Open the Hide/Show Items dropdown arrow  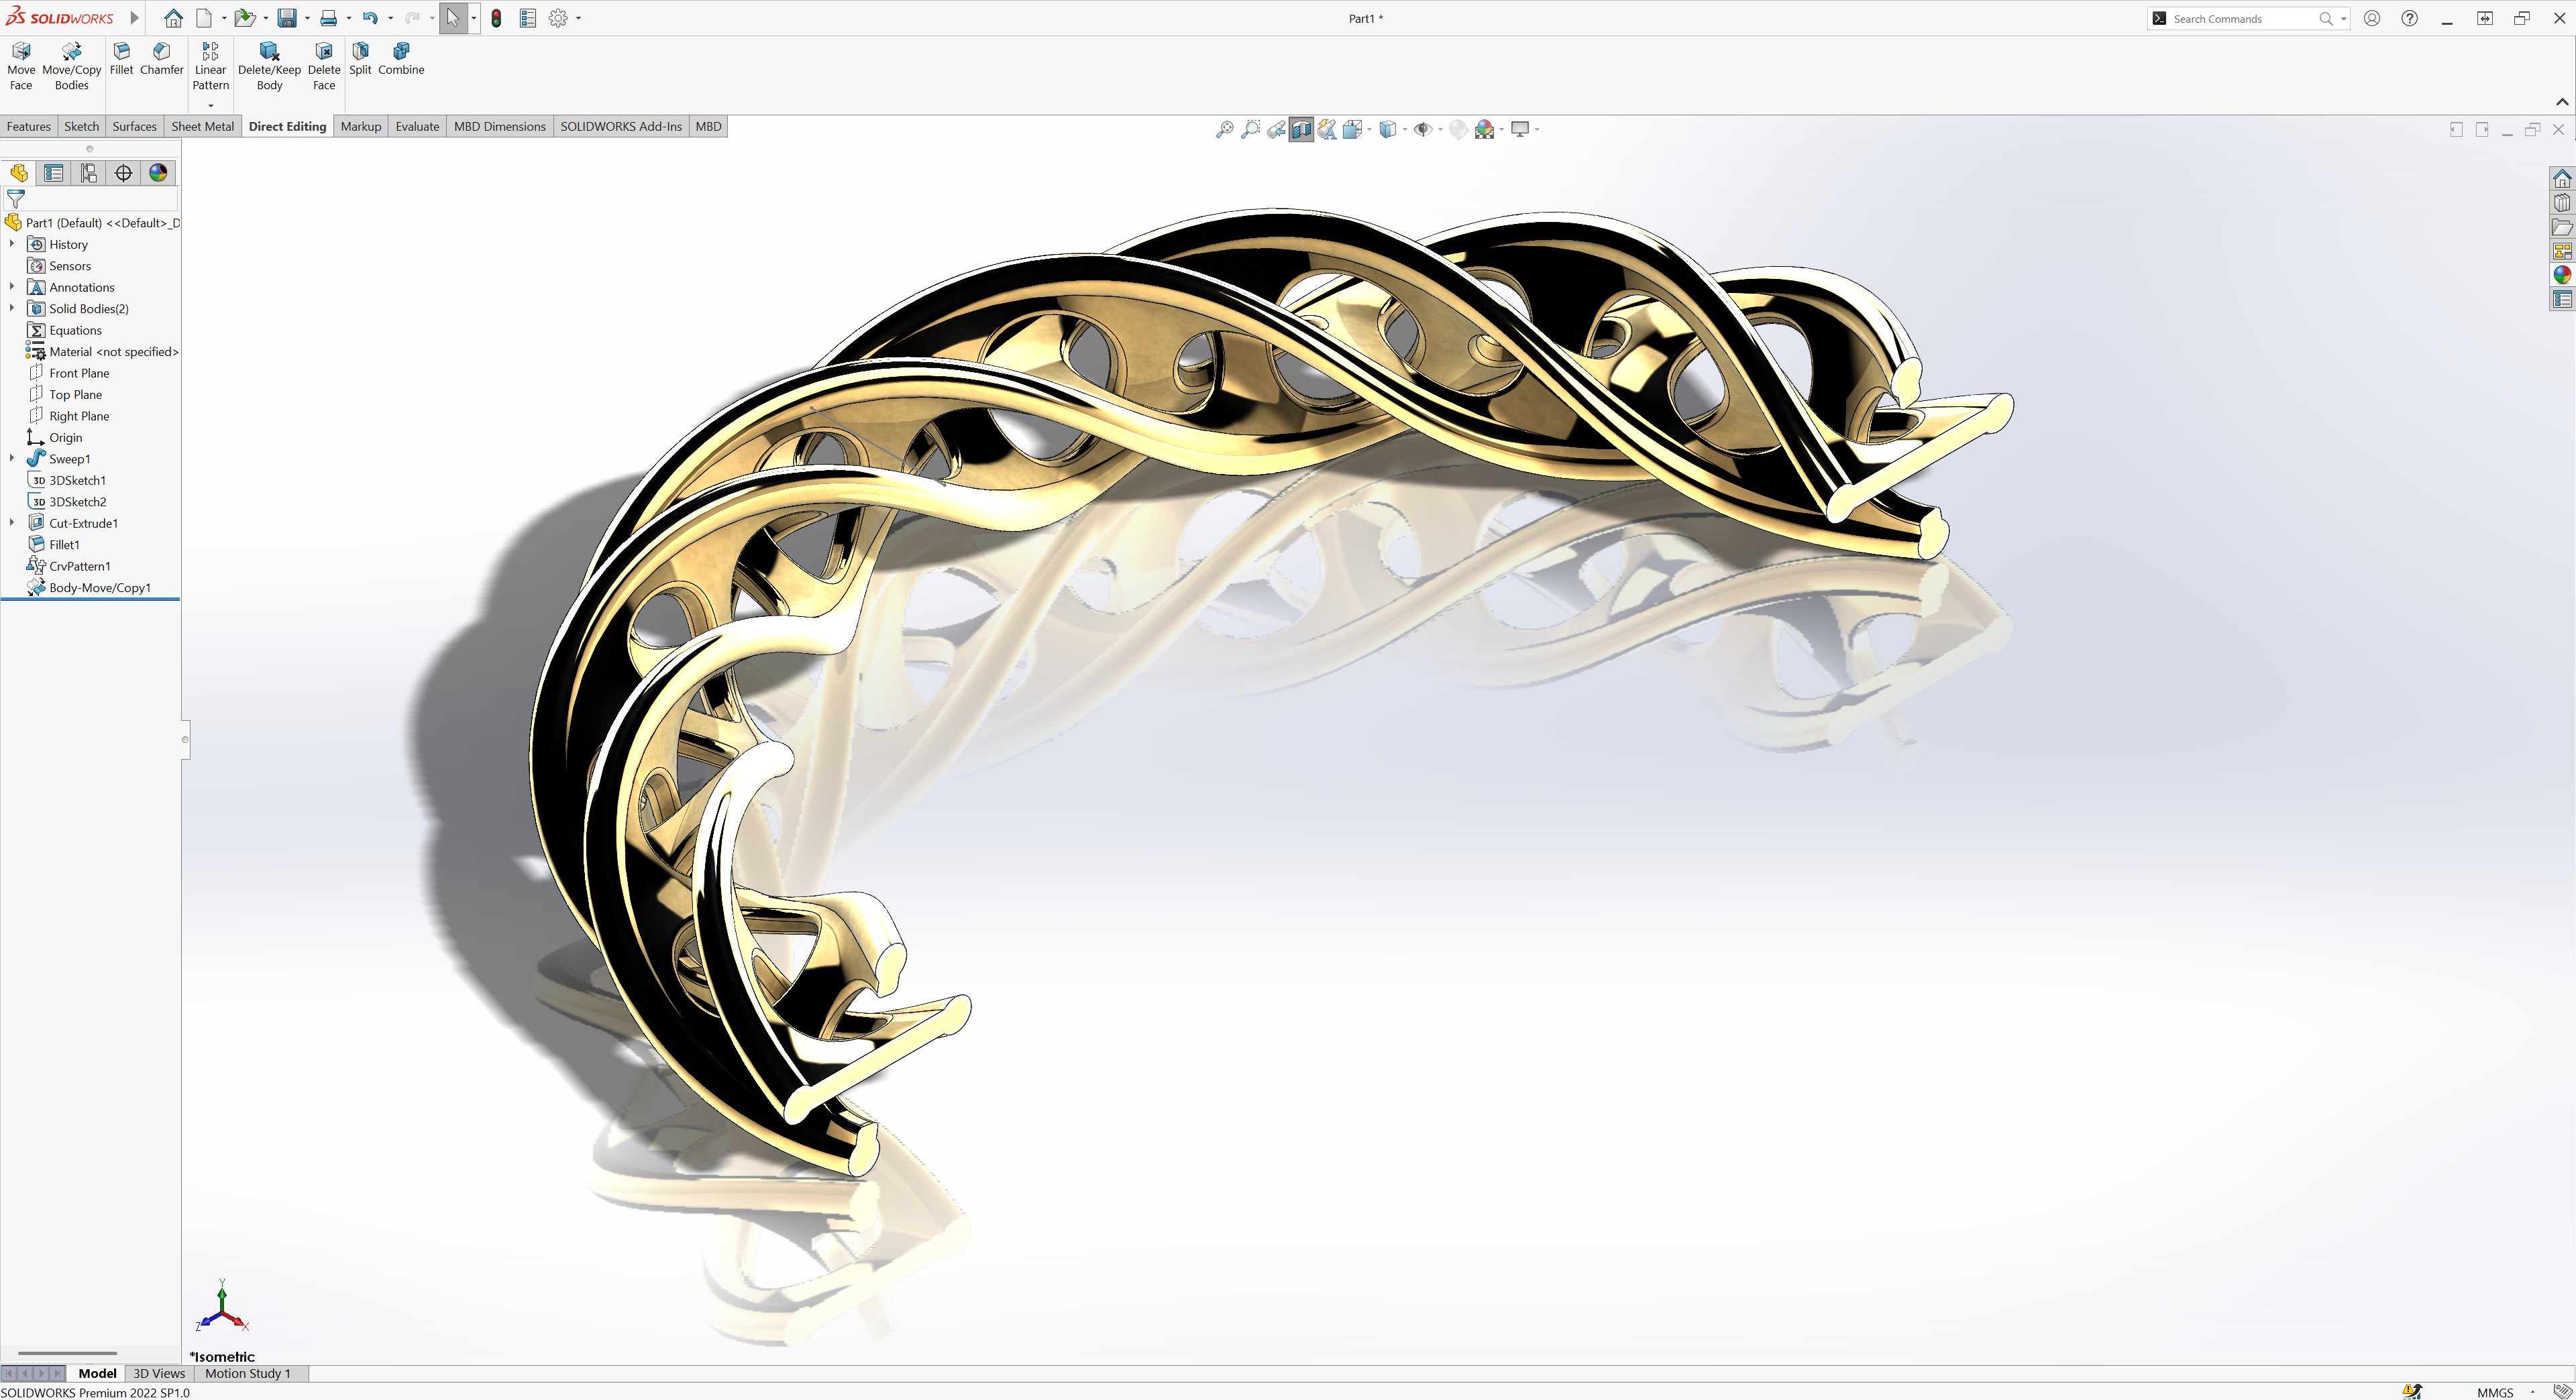(1439, 129)
